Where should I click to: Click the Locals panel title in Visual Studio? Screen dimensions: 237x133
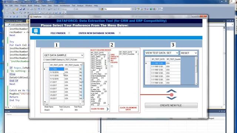(7, 111)
